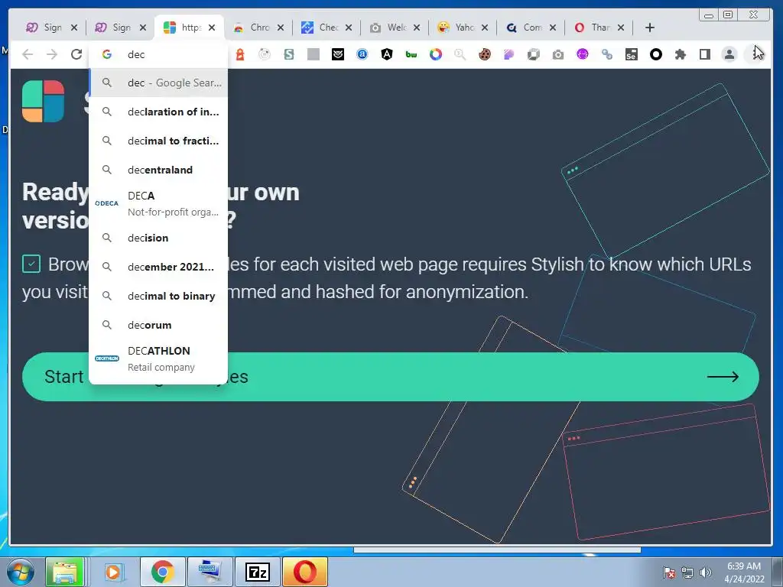Screen dimensions: 783x587
Task: Select the 'decision' suggestion
Action: click(158, 238)
